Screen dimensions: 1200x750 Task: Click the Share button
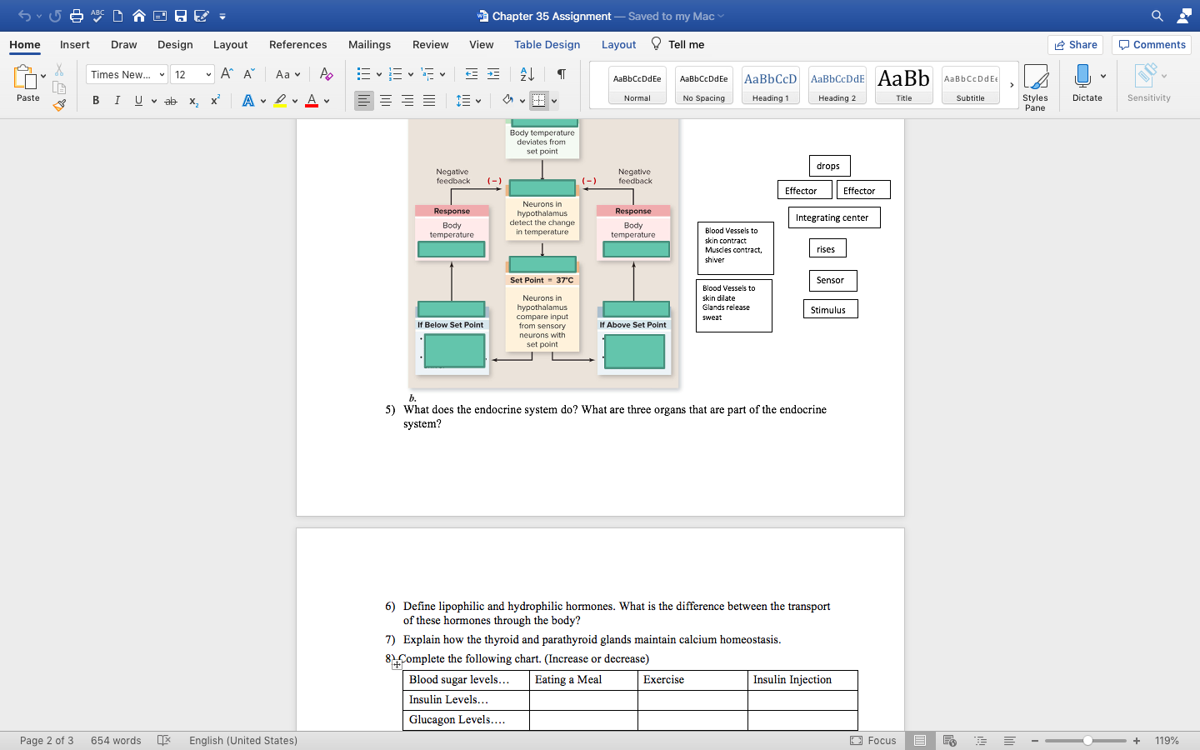coord(1075,45)
